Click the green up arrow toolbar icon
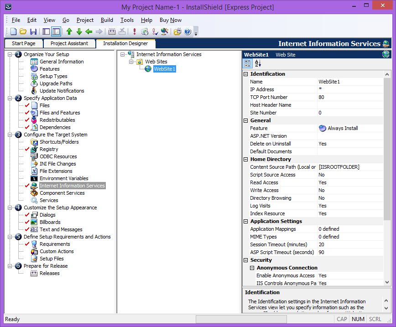 click(69, 31)
